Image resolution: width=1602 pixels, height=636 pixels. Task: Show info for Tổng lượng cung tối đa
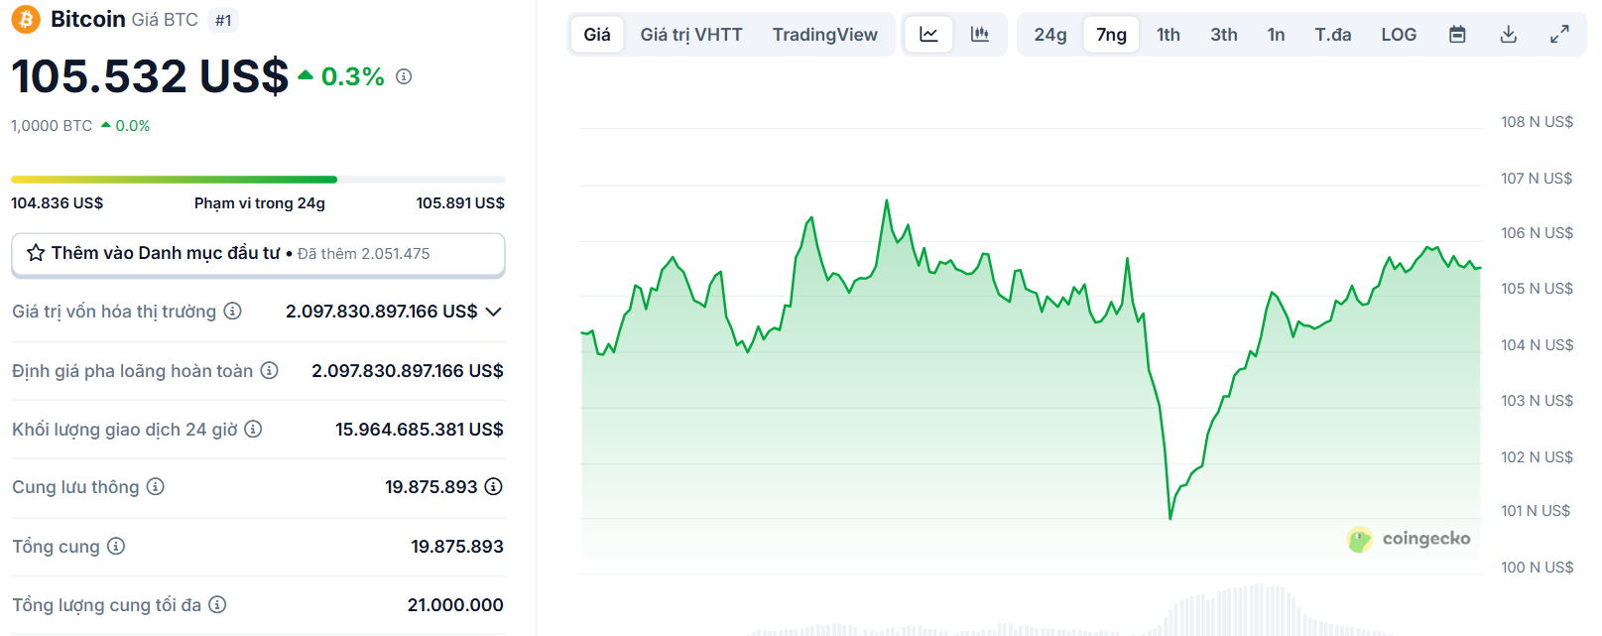coord(217,604)
